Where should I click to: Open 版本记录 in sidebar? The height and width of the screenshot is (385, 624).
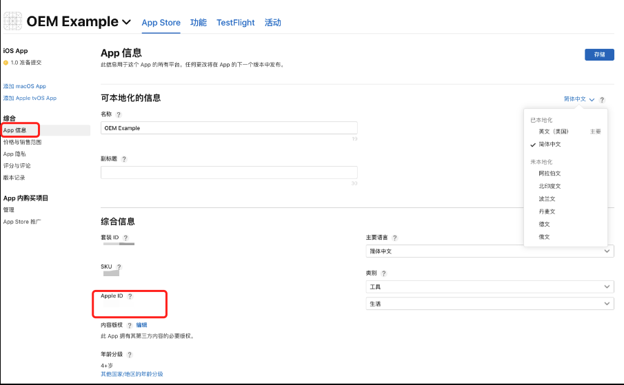click(x=14, y=178)
